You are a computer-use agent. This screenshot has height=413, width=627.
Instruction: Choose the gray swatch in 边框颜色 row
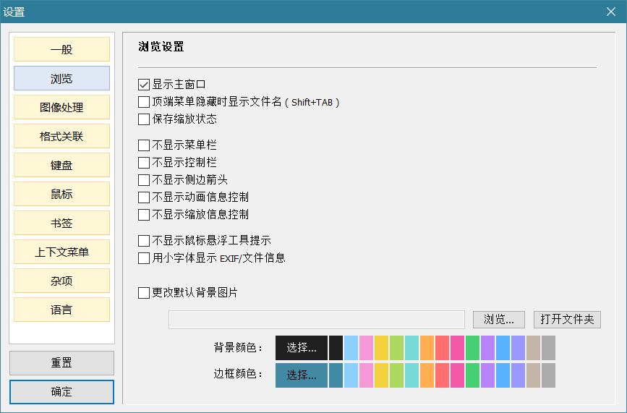pyautogui.click(x=548, y=375)
